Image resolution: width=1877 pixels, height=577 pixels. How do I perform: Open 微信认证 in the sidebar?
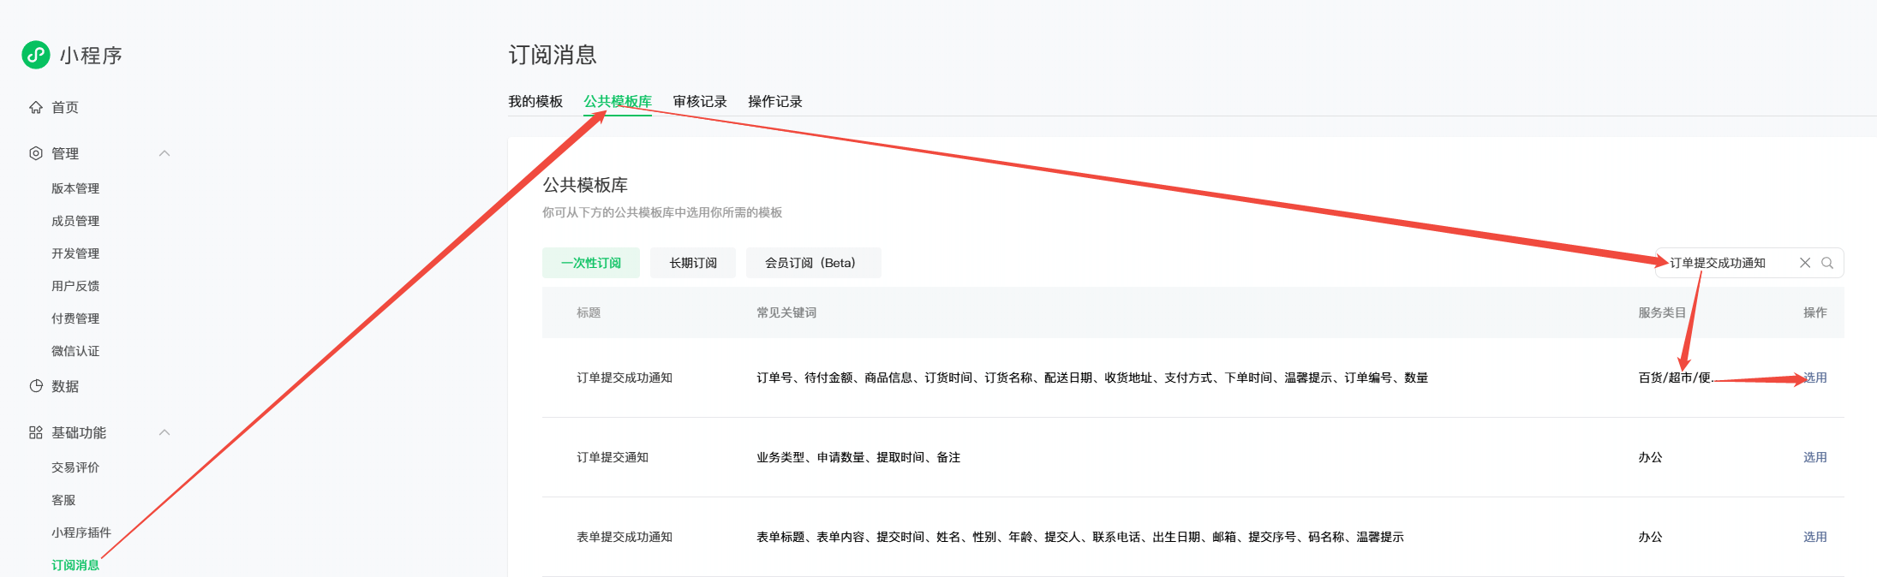(x=75, y=351)
